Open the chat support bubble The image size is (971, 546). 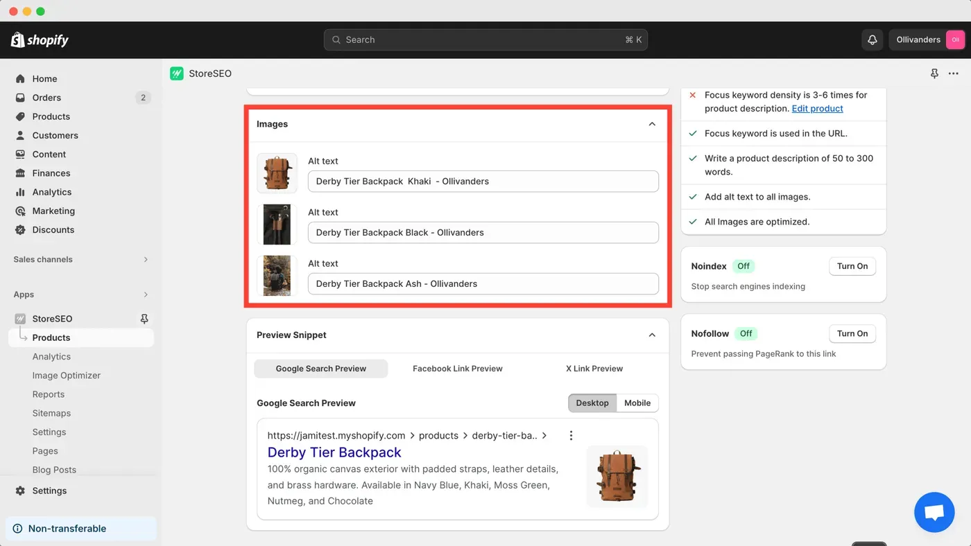[934, 512]
